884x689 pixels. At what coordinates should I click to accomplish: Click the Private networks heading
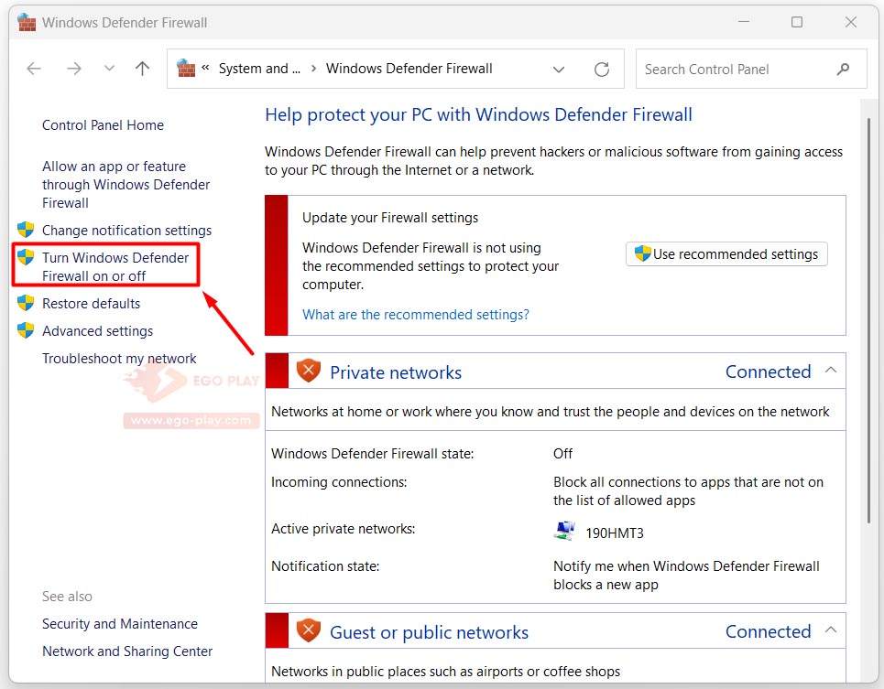(x=396, y=372)
